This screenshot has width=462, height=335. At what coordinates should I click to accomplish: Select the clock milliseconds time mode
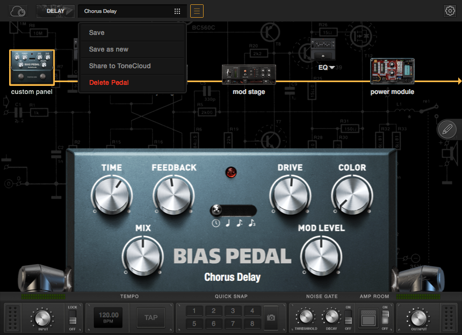(x=215, y=223)
